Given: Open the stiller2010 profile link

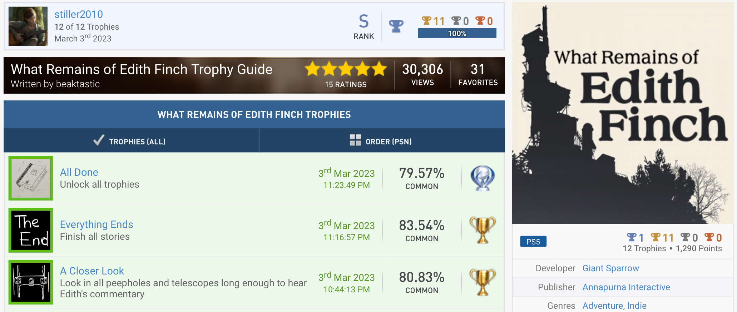Looking at the screenshot, I should pyautogui.click(x=79, y=14).
